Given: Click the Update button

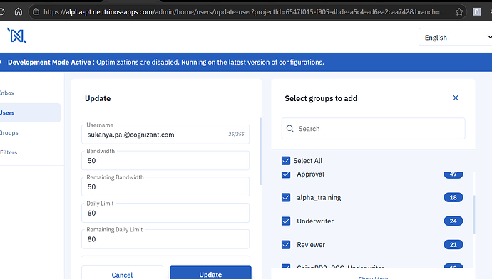Looking at the screenshot, I should point(210,273).
